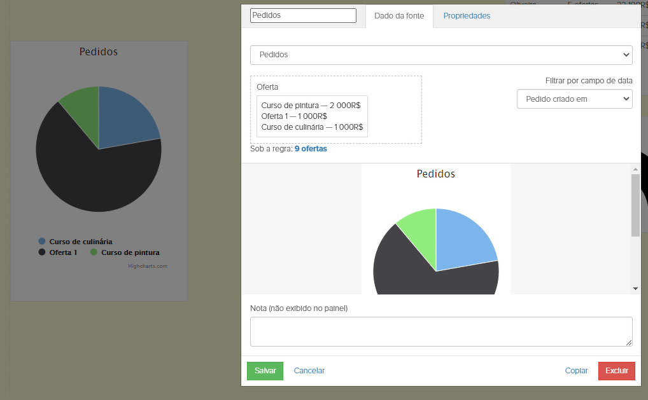648x400 pixels.
Task: Focus the Nota text area
Action: 441,331
